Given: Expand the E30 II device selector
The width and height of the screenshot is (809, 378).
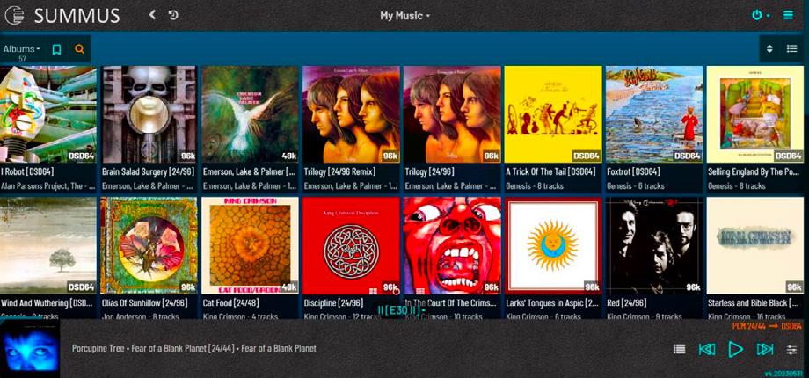Looking at the screenshot, I should coord(401,309).
